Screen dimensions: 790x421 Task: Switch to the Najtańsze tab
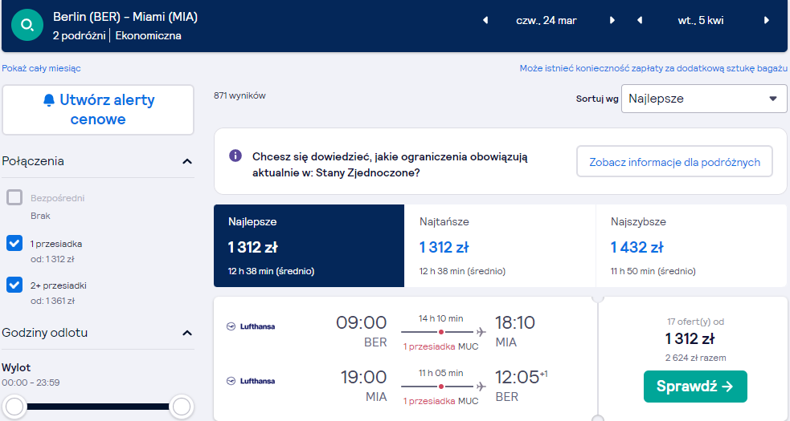tap(500, 245)
